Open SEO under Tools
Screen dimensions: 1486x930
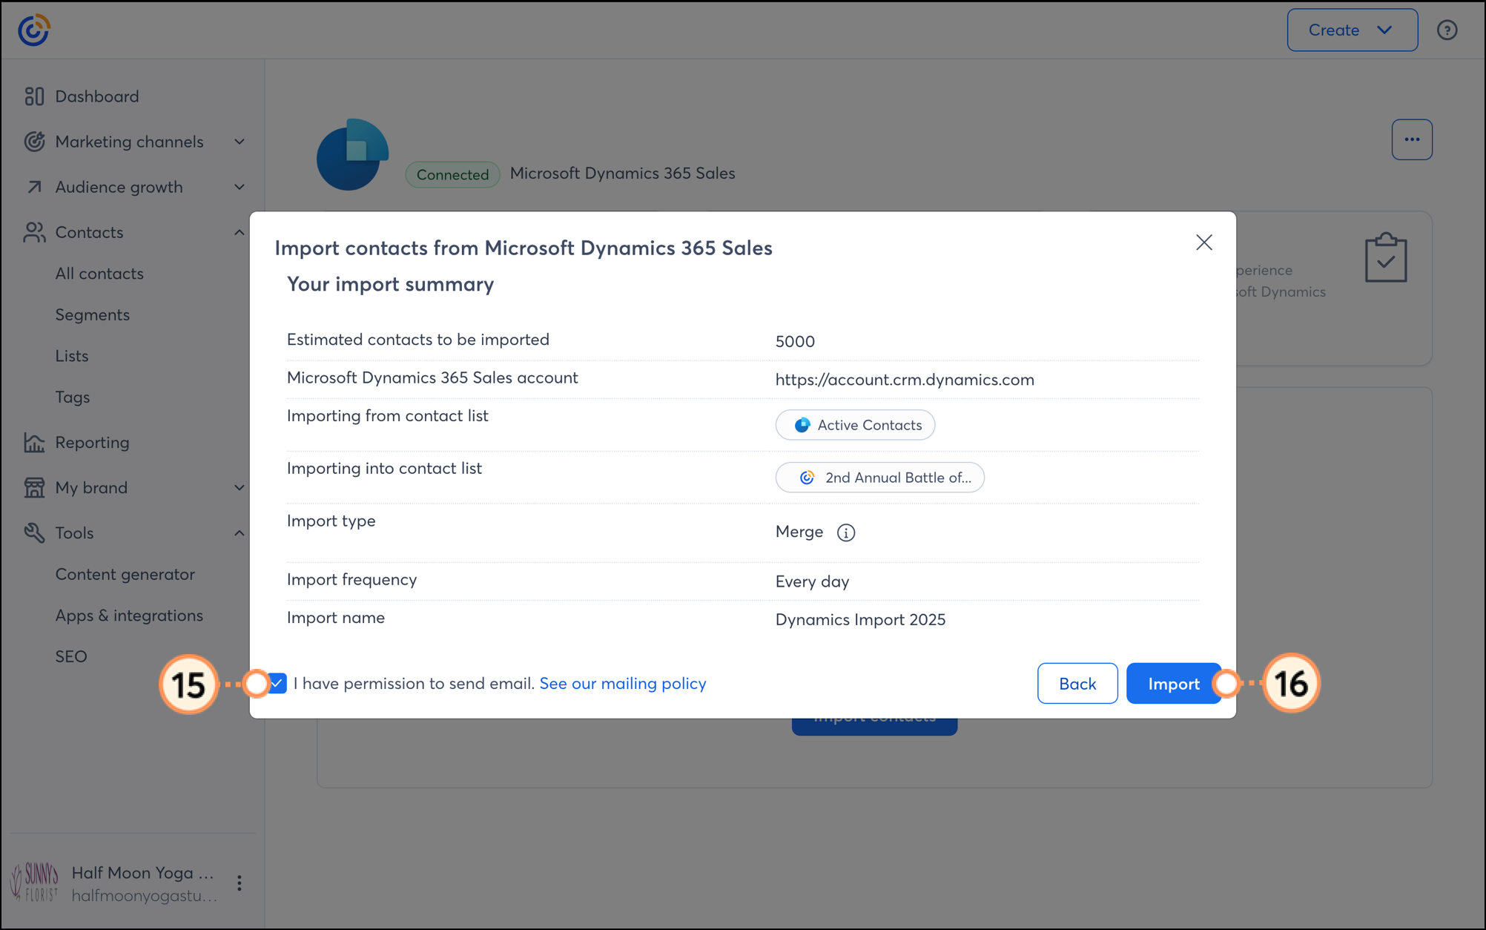pyautogui.click(x=71, y=656)
